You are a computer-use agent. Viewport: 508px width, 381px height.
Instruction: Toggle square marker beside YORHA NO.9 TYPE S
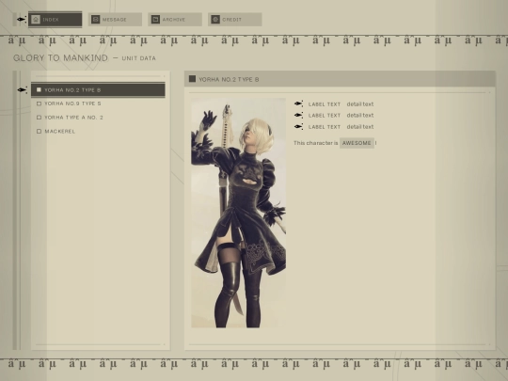coord(39,103)
